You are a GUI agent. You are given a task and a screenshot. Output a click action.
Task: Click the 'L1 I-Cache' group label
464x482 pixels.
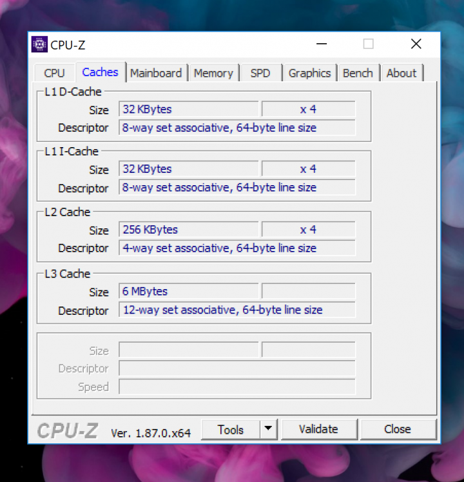pyautogui.click(x=72, y=151)
